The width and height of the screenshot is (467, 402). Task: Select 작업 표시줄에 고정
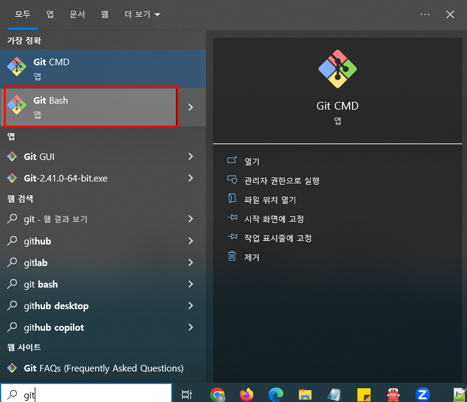coord(278,238)
